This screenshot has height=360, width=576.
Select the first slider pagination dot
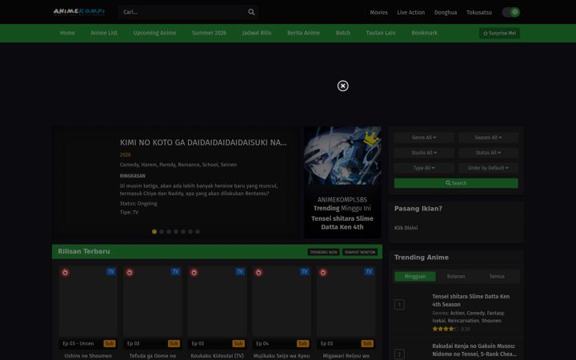pyautogui.click(x=154, y=231)
